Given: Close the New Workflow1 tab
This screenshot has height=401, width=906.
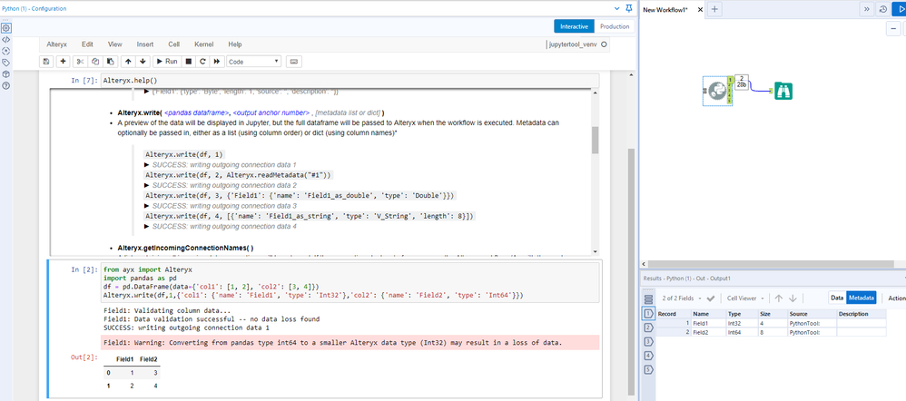Looking at the screenshot, I should (700, 10).
